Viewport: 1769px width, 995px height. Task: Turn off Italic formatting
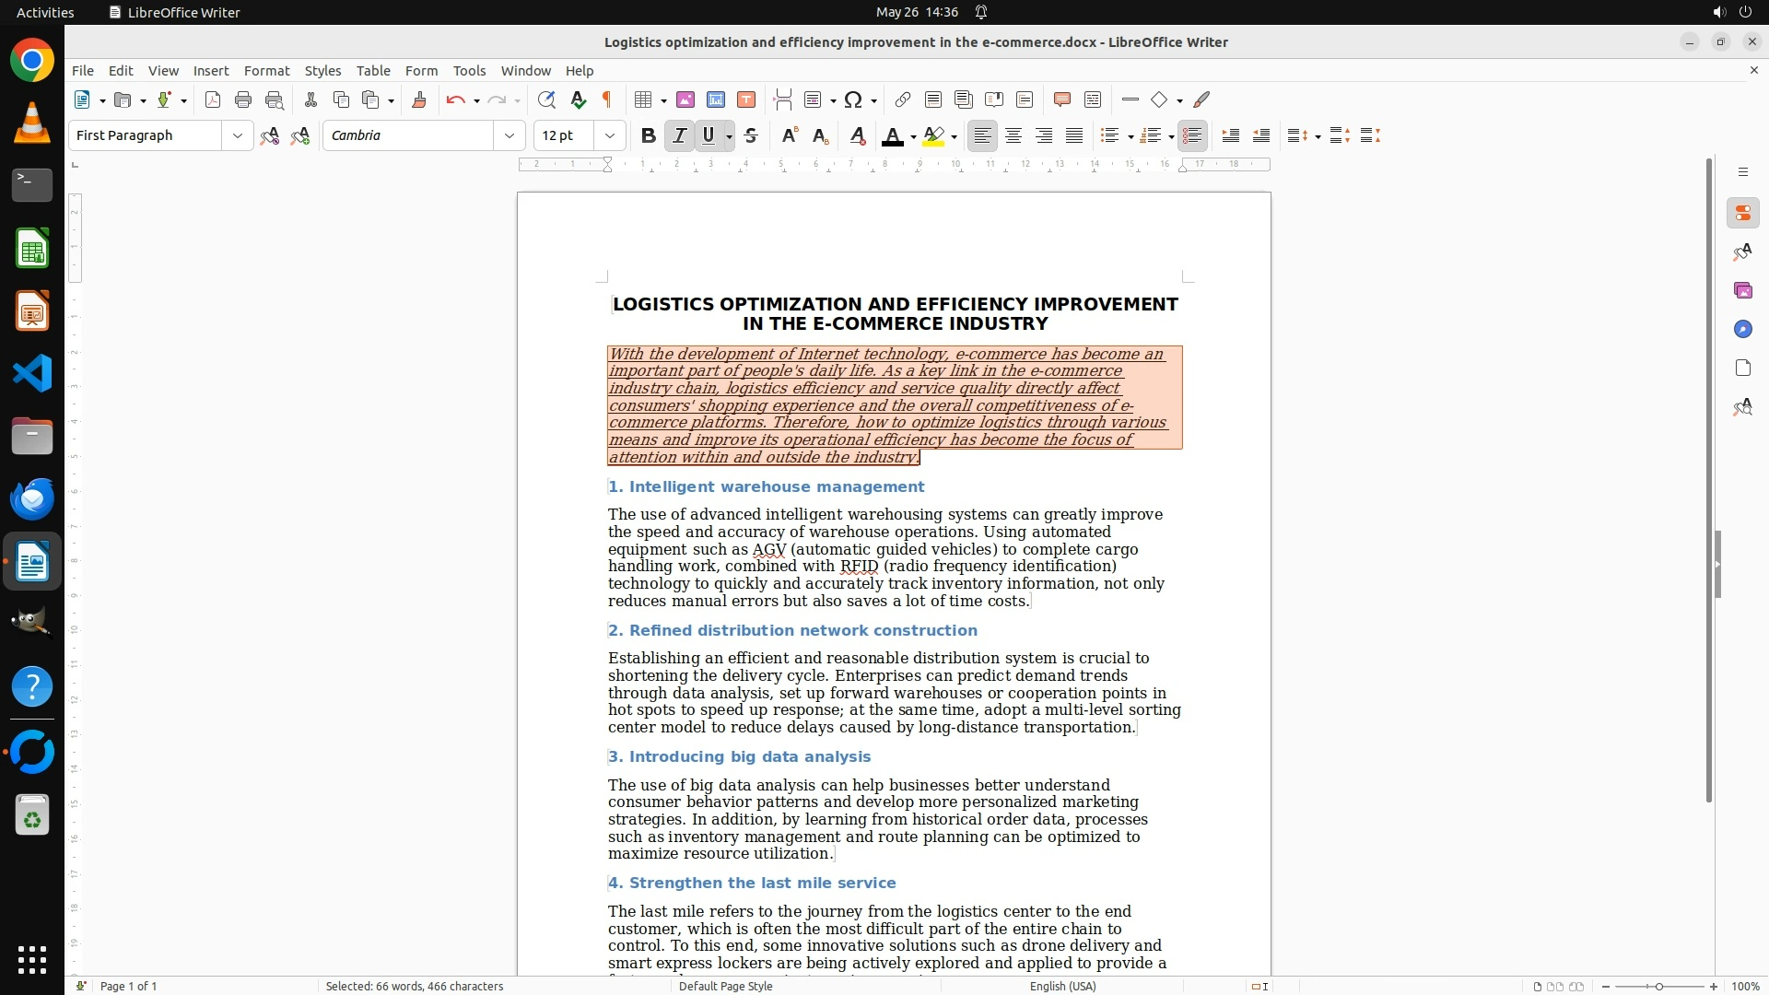[679, 135]
